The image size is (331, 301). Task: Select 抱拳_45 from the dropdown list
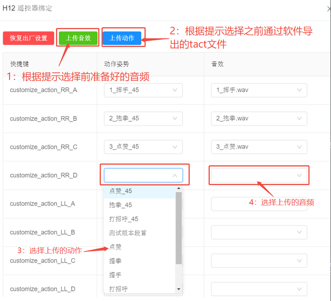tap(121, 205)
